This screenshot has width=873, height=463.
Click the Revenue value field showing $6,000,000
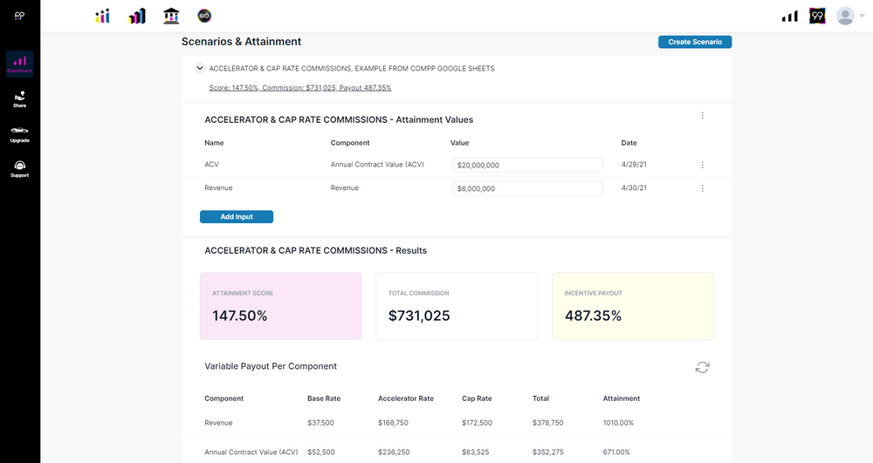[x=528, y=188]
